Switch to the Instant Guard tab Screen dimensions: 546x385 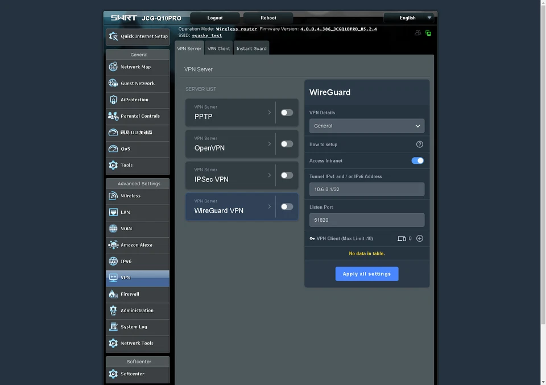[251, 48]
